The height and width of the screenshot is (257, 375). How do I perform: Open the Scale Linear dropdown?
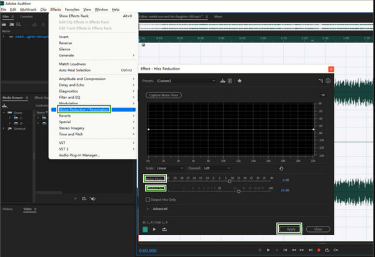pyautogui.click(x=170, y=168)
